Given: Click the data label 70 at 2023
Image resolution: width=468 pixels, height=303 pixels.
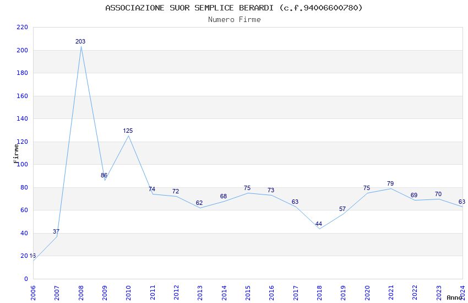Looking at the screenshot, I should 438,194.
